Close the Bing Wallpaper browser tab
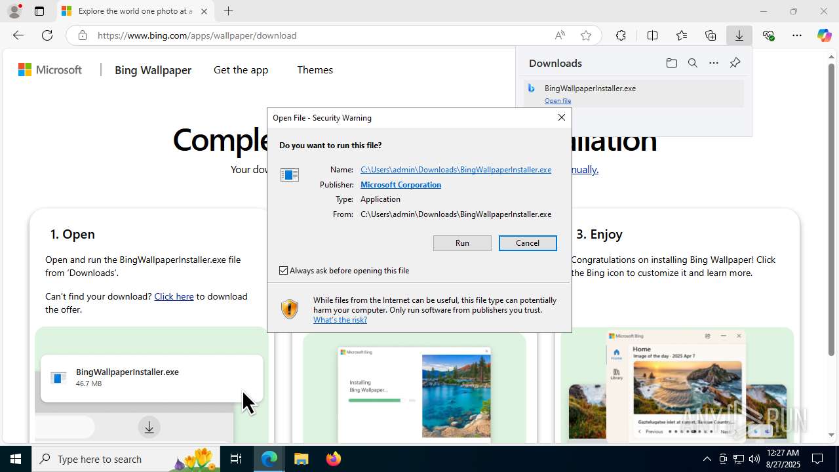 (204, 11)
